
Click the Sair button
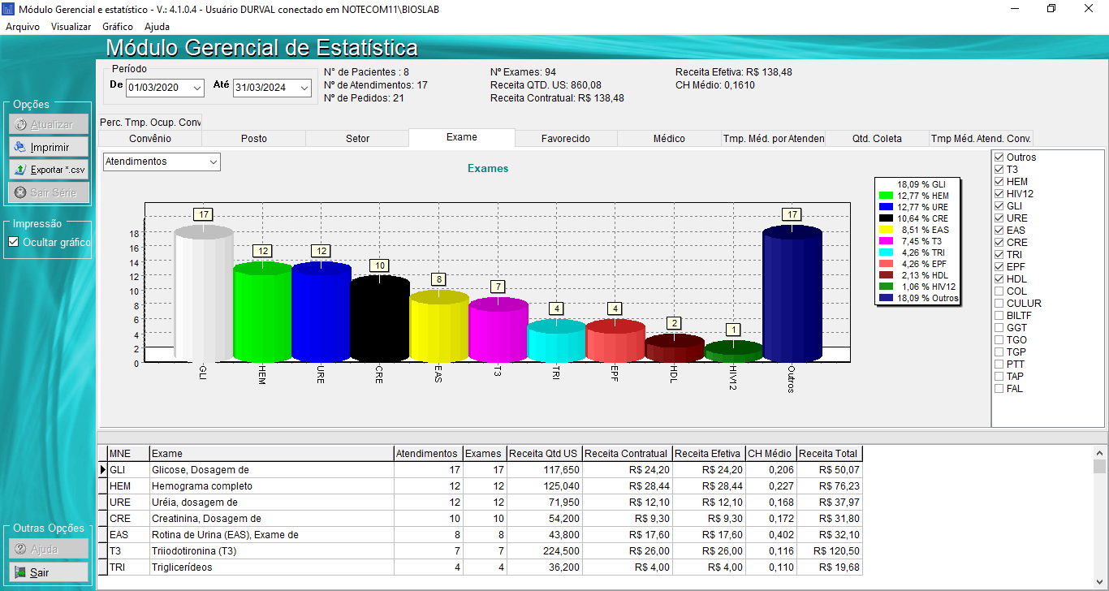coord(49,572)
